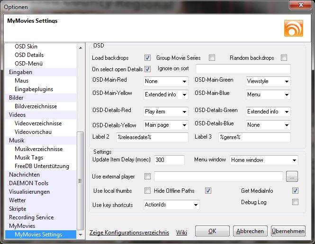The image size is (315, 244).
Task: Expand the Menu window dropdown
Action: pyautogui.click(x=264, y=160)
